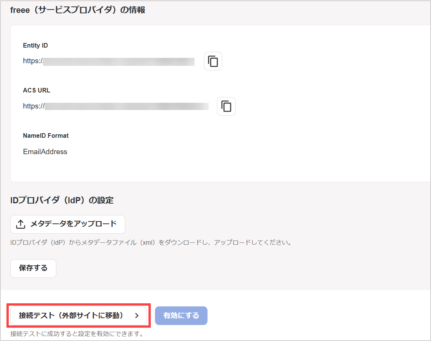Image resolution: width=431 pixels, height=341 pixels.
Task: Click the freee（サービスプロバイダ）の情報 heading
Action: (78, 10)
